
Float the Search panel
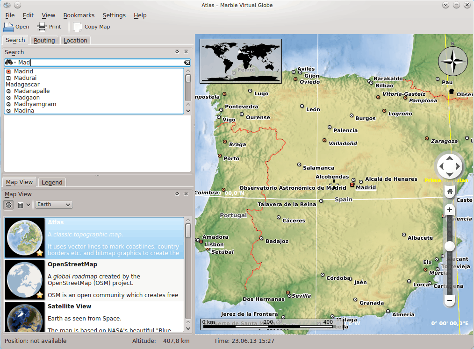(x=177, y=52)
